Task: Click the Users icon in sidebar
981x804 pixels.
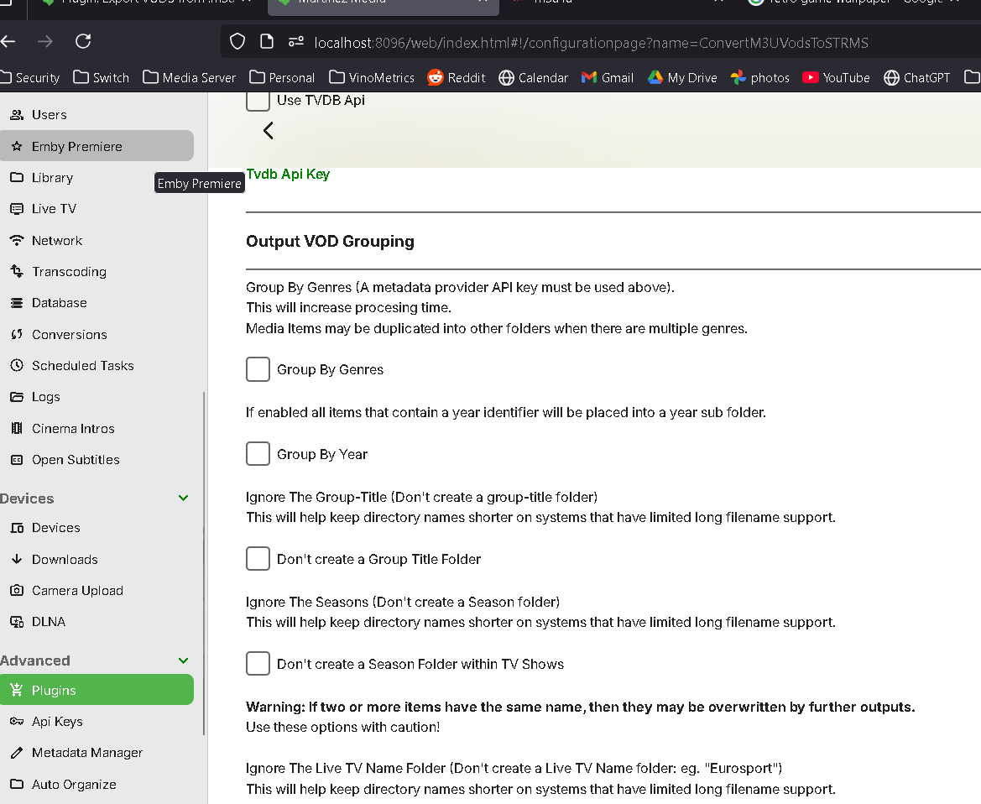Action: click(16, 115)
